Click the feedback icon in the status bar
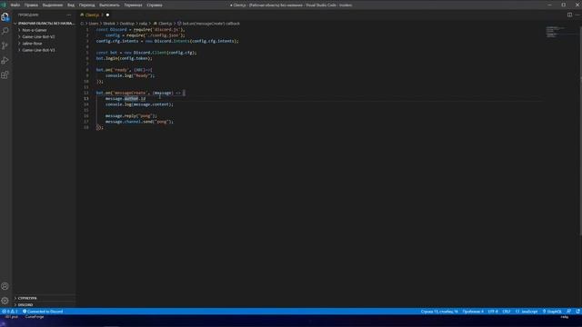 [x=568, y=312]
